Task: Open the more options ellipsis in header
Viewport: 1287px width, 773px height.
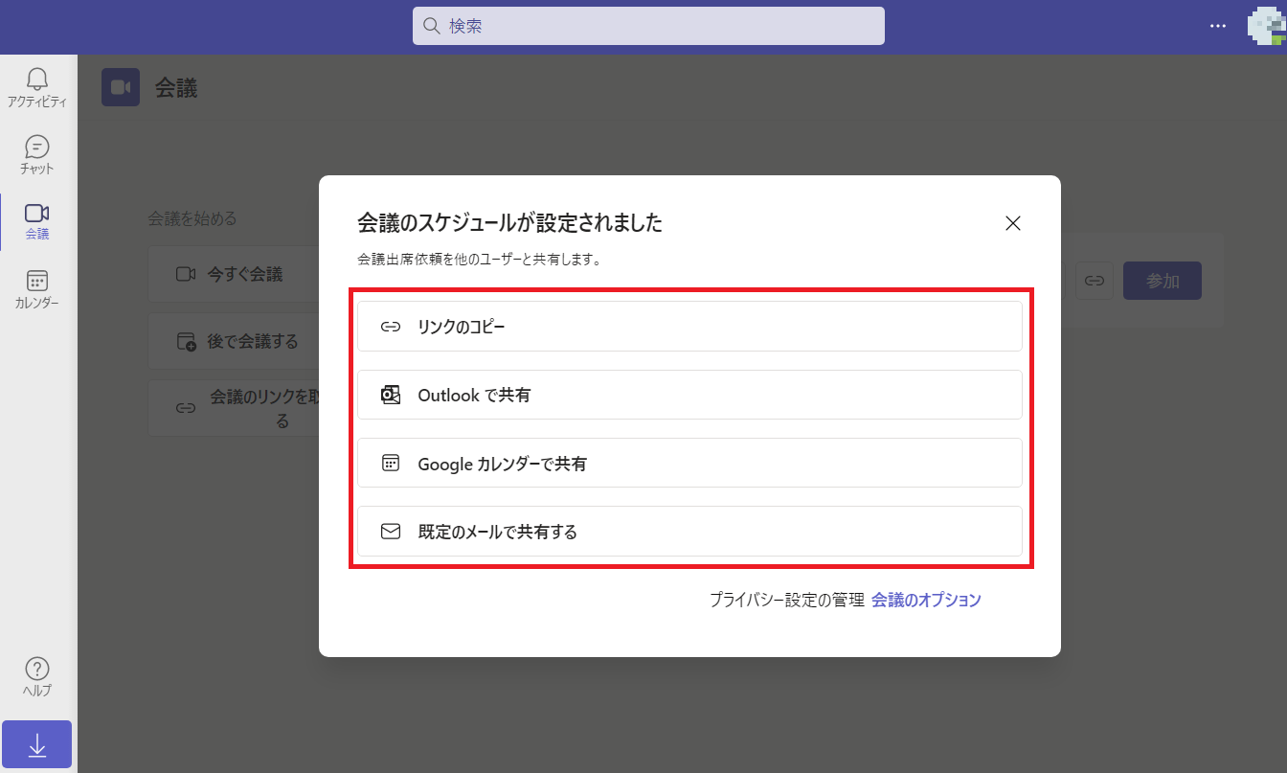Action: click(x=1218, y=26)
